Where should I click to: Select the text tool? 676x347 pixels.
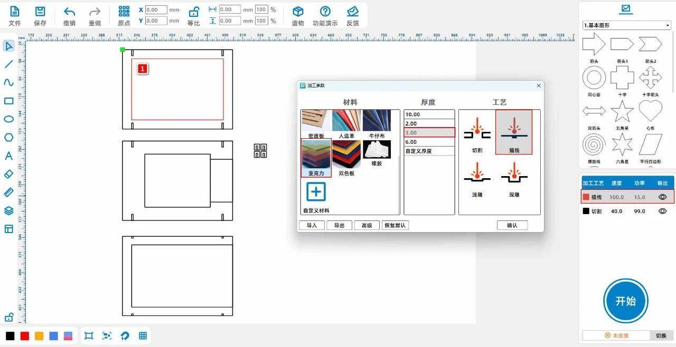(8, 156)
